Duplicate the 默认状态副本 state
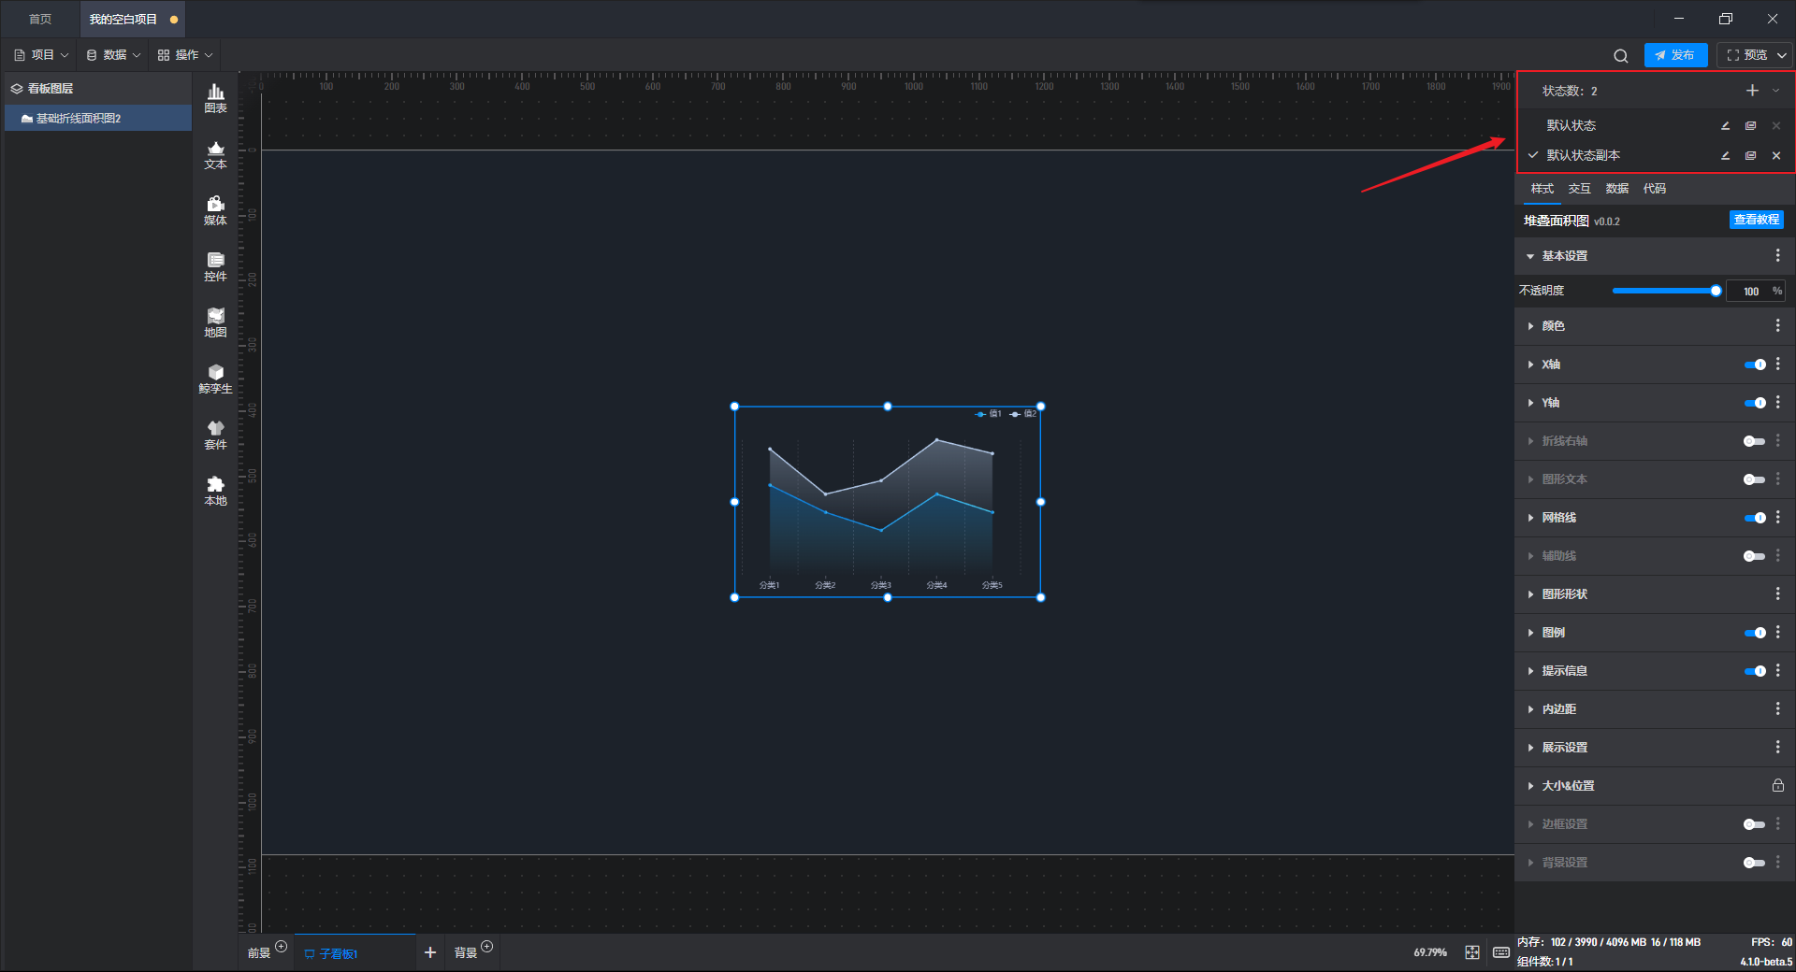1796x972 pixels. tap(1750, 156)
